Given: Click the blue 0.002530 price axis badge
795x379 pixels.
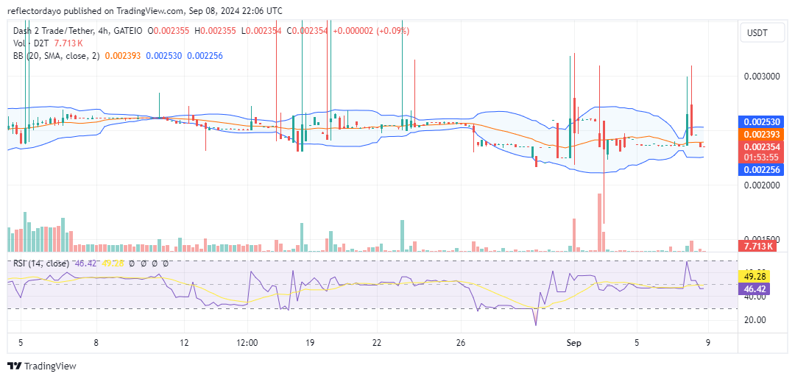Looking at the screenshot, I should (762, 122).
